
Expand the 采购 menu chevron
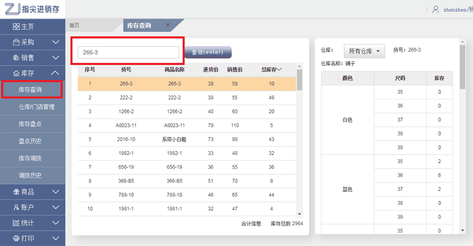tap(55, 42)
